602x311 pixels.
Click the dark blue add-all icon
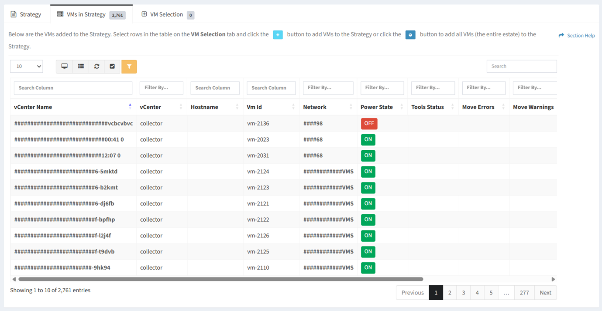click(410, 35)
